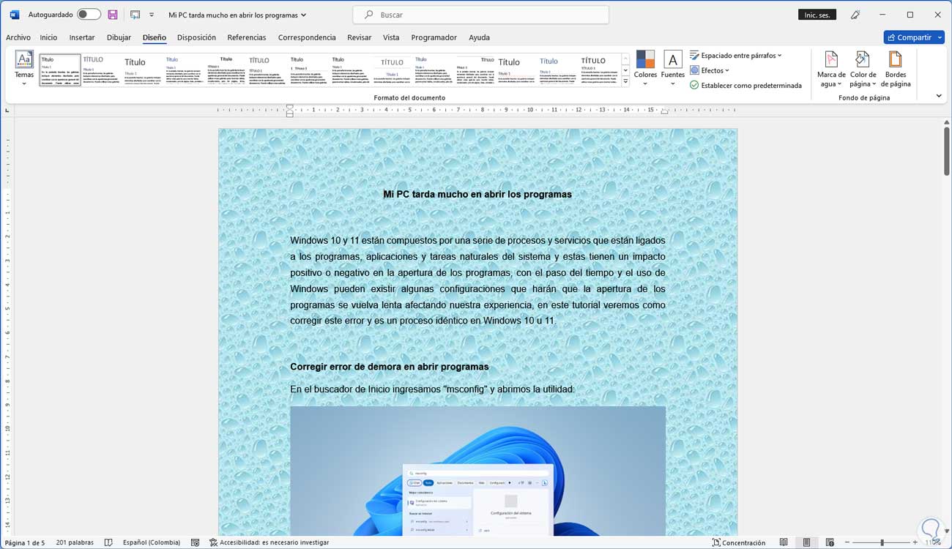Click the zoom percentage in status bar
Viewport: 952px width, 549px height.
(933, 542)
